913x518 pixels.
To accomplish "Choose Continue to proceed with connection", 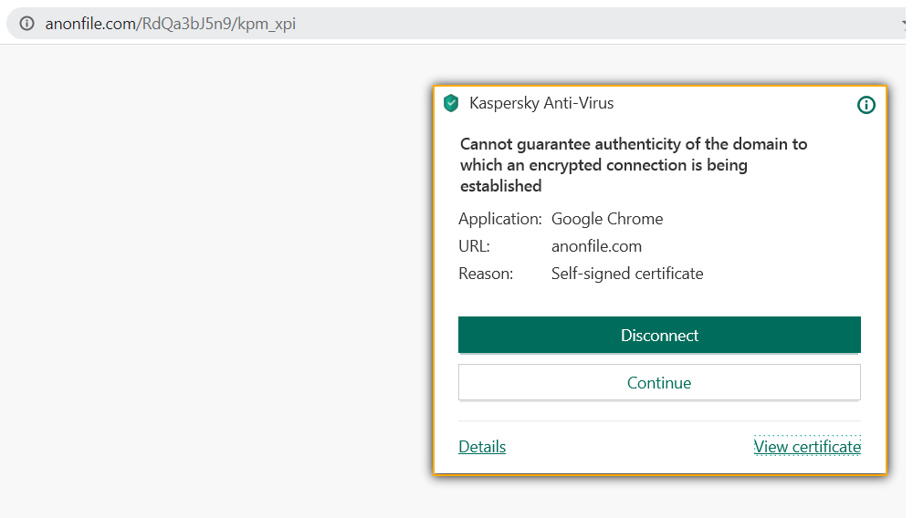I will [659, 382].
